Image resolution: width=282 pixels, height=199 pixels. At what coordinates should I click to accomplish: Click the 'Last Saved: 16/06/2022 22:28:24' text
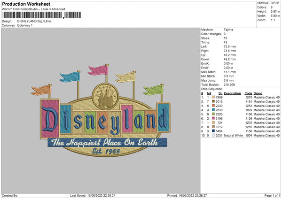93,195
